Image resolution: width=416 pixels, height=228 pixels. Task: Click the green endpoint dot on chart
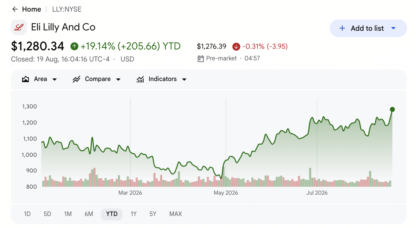point(392,109)
